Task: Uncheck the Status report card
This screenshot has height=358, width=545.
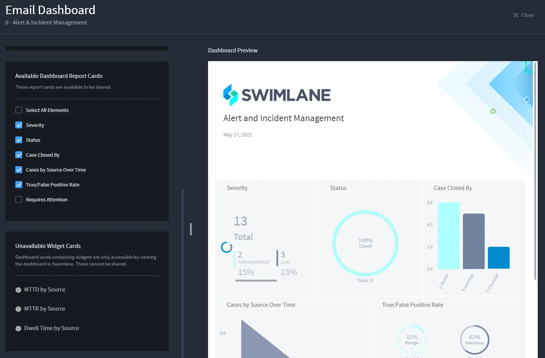Action: click(19, 140)
